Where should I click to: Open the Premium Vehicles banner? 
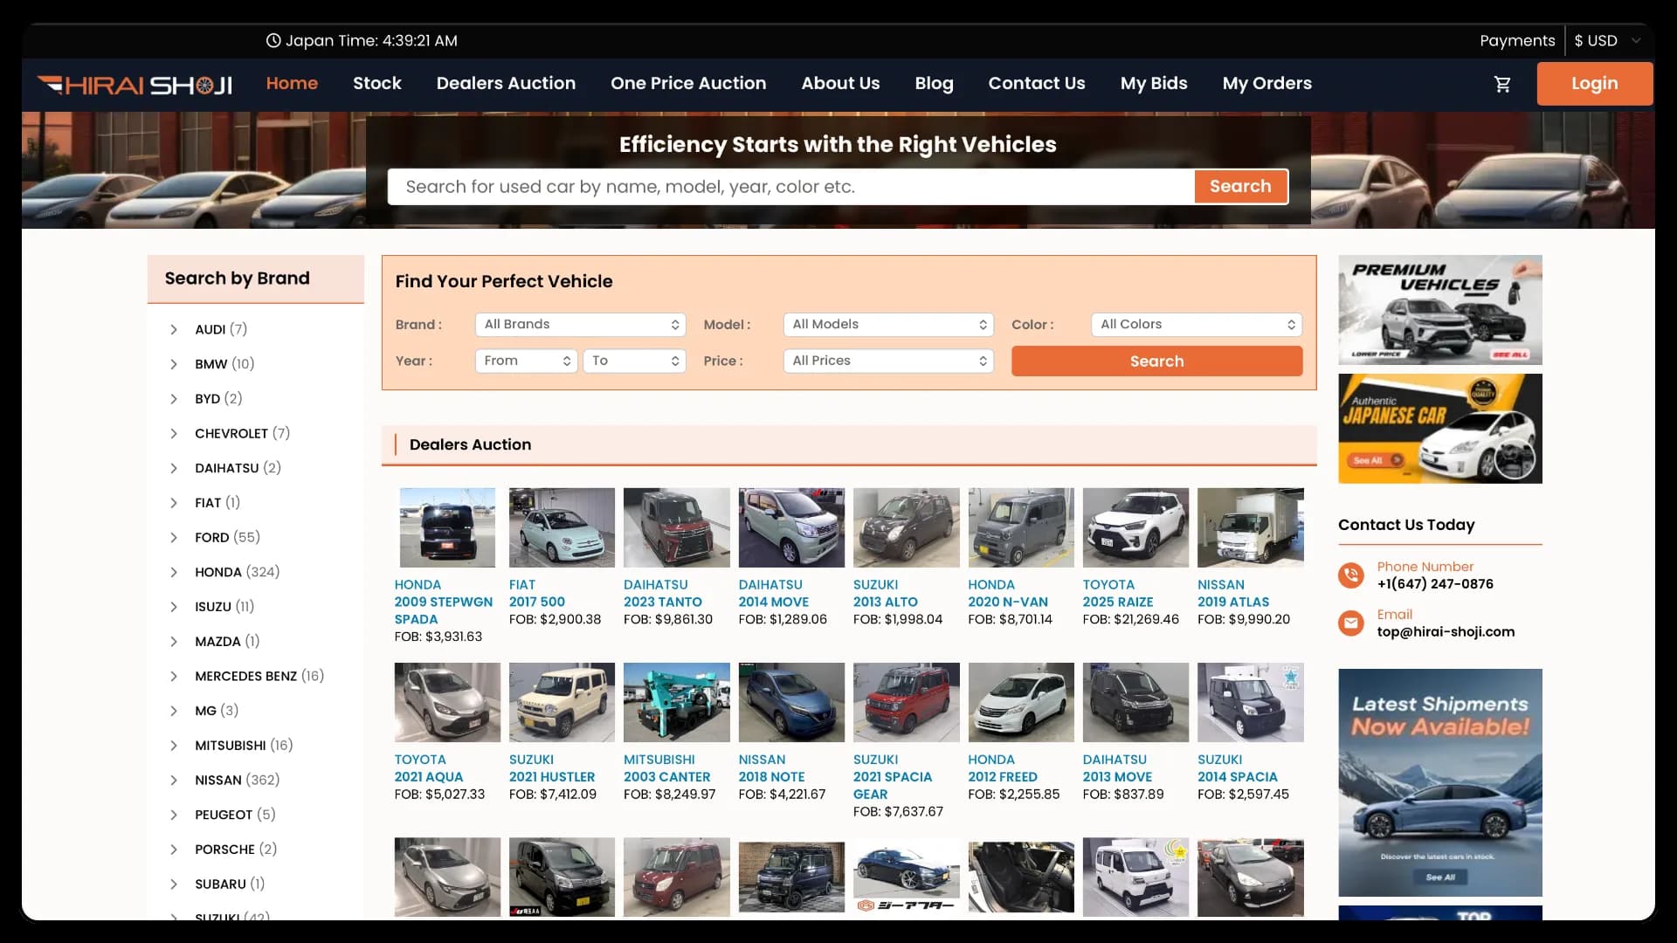coord(1439,310)
